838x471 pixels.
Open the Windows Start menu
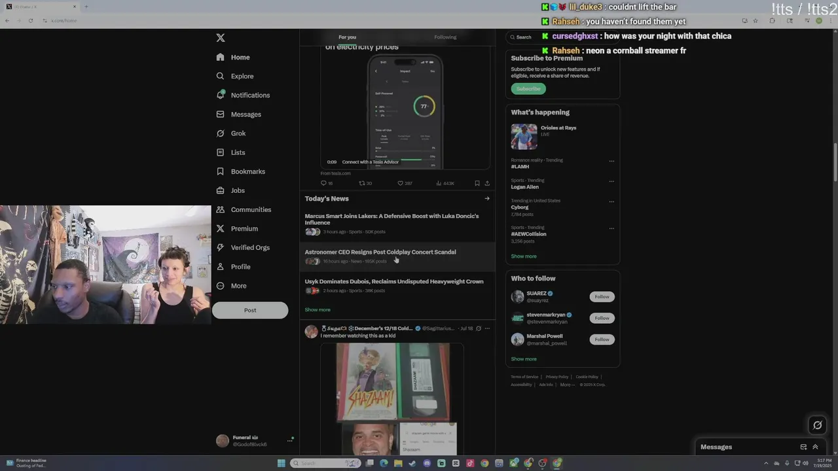pyautogui.click(x=282, y=463)
